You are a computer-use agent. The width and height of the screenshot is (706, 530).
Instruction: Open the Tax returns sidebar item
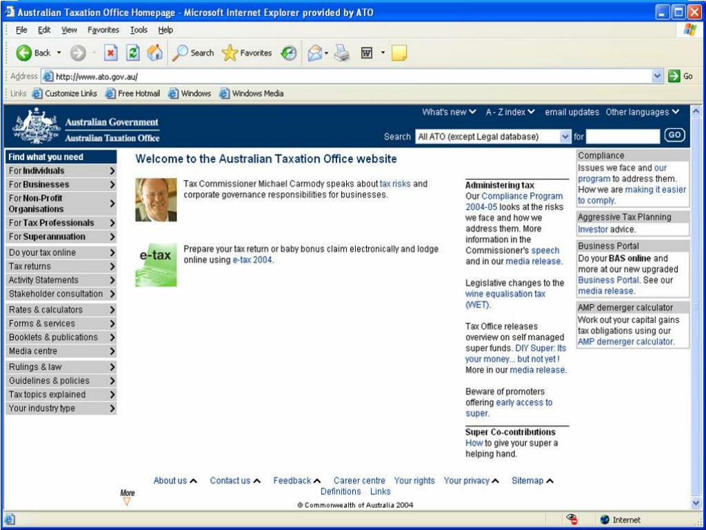click(61, 266)
